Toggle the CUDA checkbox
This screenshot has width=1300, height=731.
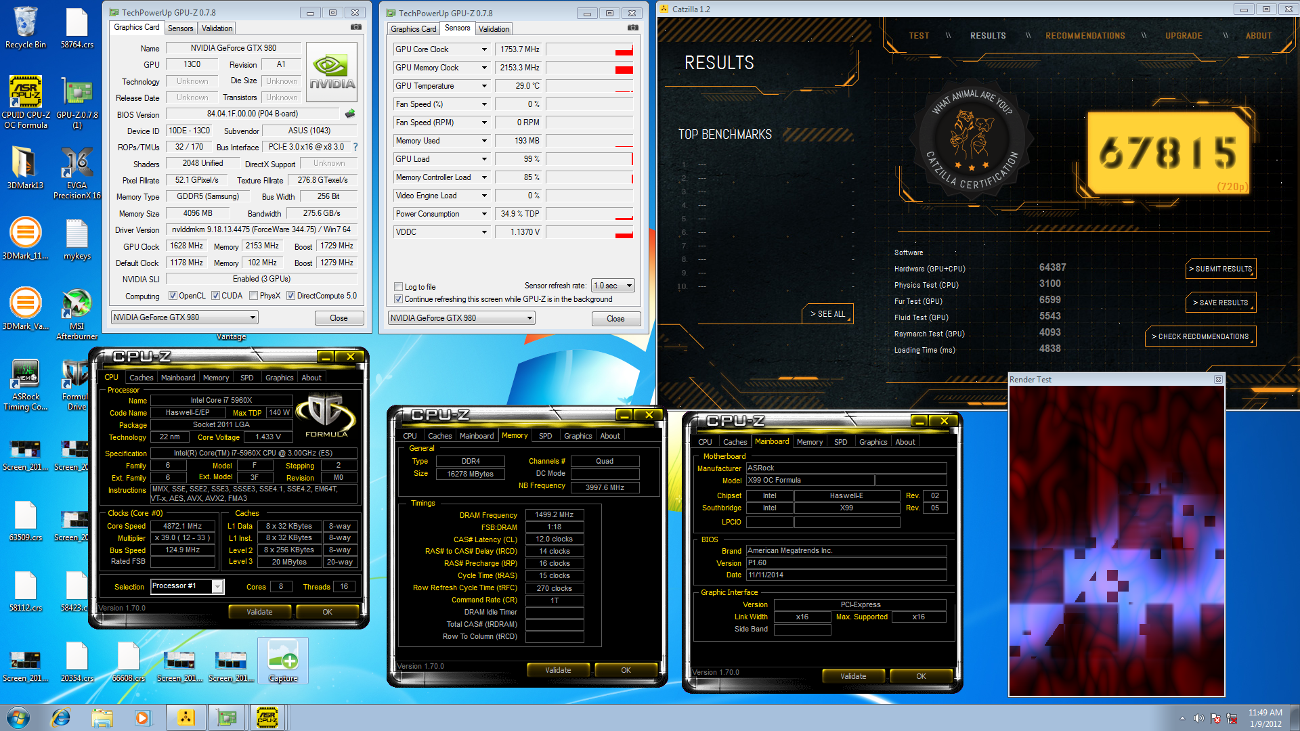tap(215, 296)
